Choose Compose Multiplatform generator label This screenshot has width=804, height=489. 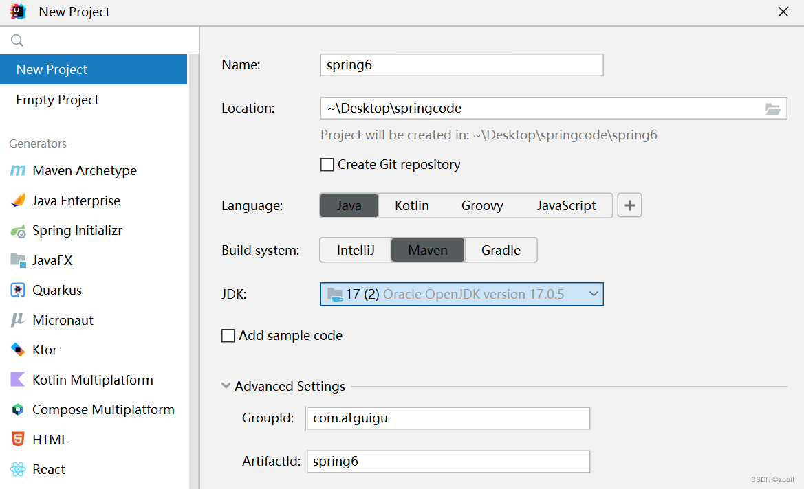pyautogui.click(x=104, y=409)
